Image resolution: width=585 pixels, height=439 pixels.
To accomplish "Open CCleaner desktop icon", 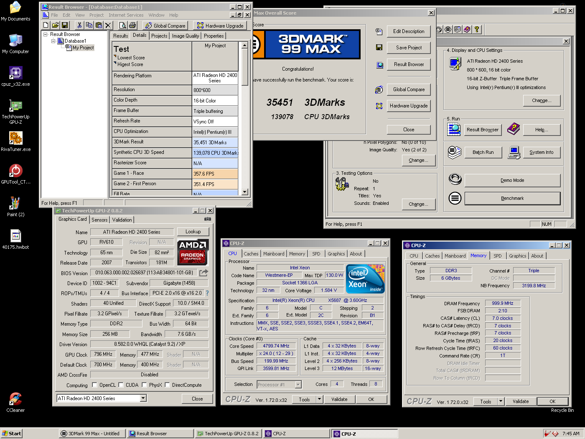I will 15,402.
